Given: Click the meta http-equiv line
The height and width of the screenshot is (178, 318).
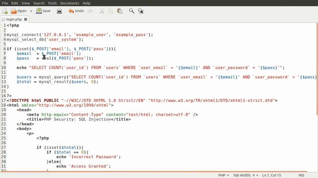Looking at the screenshot, I should pyautogui.click(x=112, y=115).
